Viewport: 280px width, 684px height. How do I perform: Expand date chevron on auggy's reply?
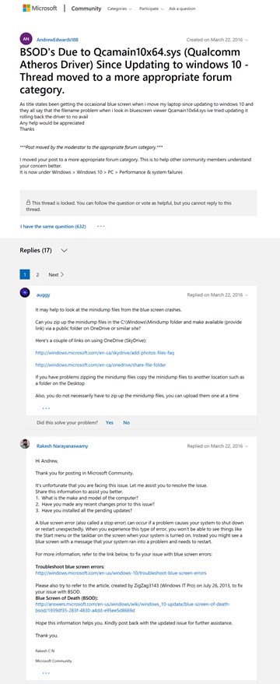pyautogui.click(x=247, y=295)
